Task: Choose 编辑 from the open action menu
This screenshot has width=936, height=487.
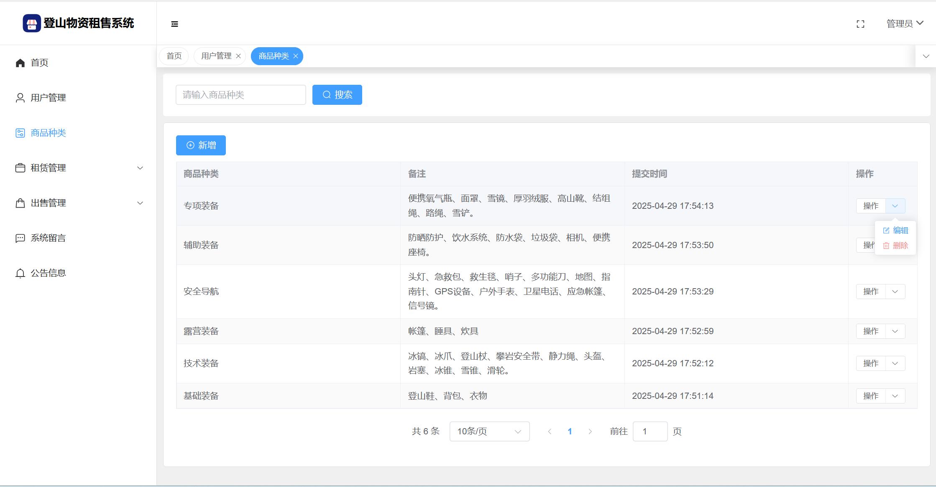Action: tap(896, 231)
